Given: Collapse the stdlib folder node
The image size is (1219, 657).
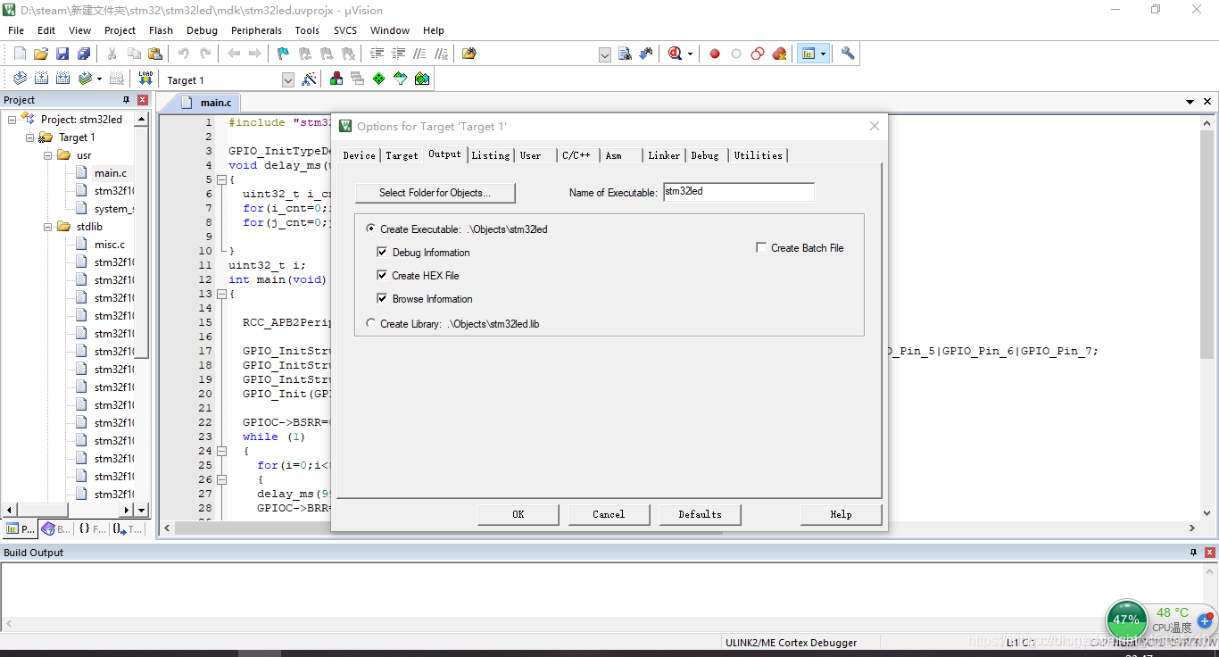Looking at the screenshot, I should tap(48, 227).
